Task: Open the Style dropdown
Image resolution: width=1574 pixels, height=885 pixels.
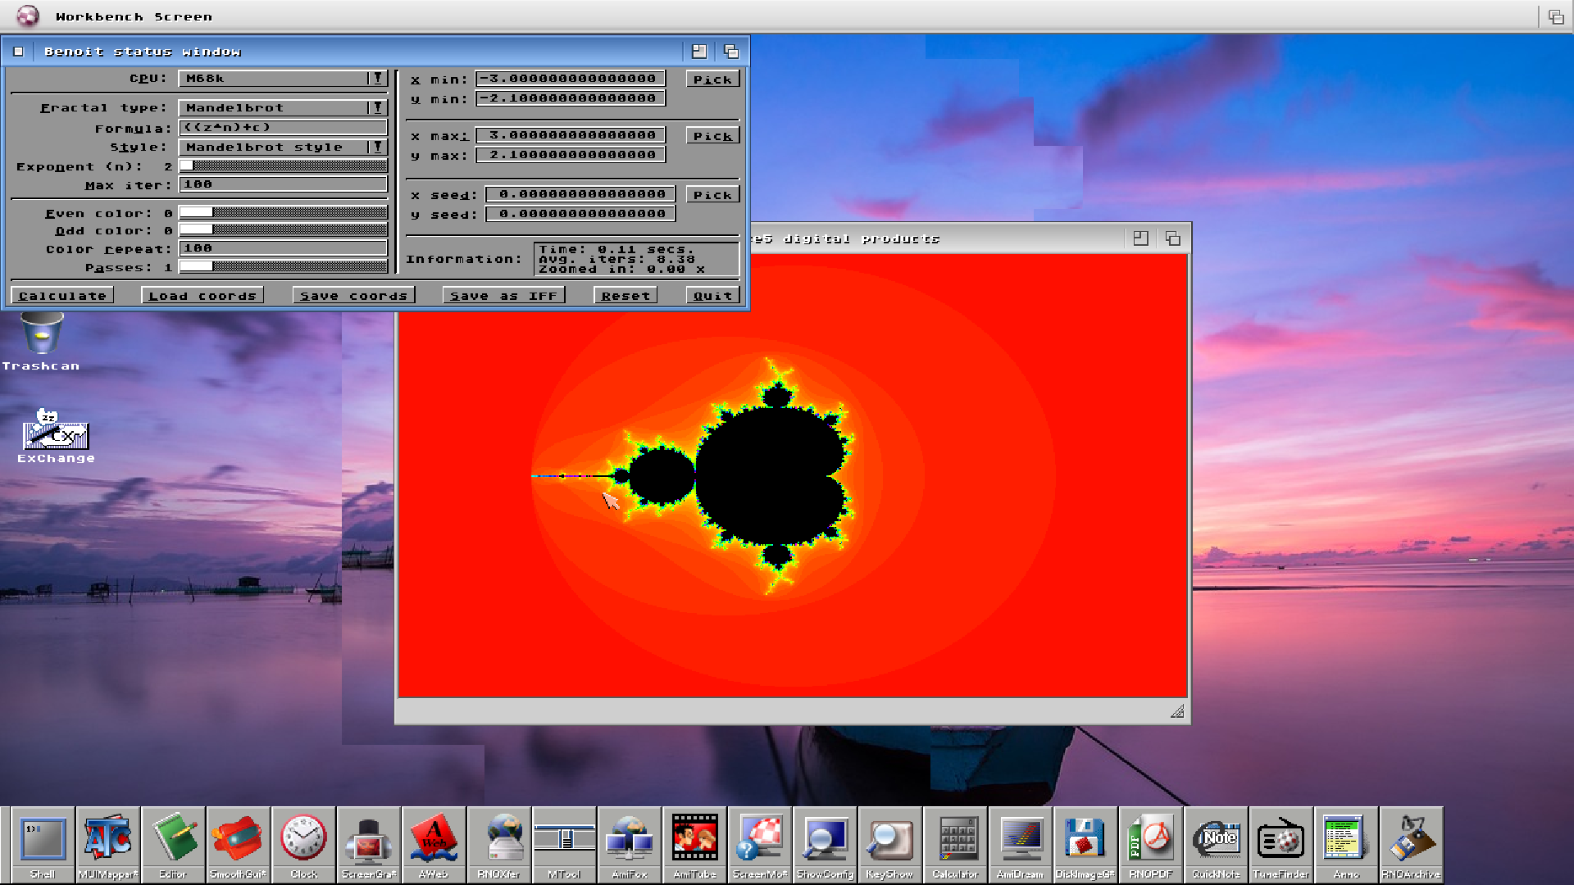Action: [x=376, y=147]
